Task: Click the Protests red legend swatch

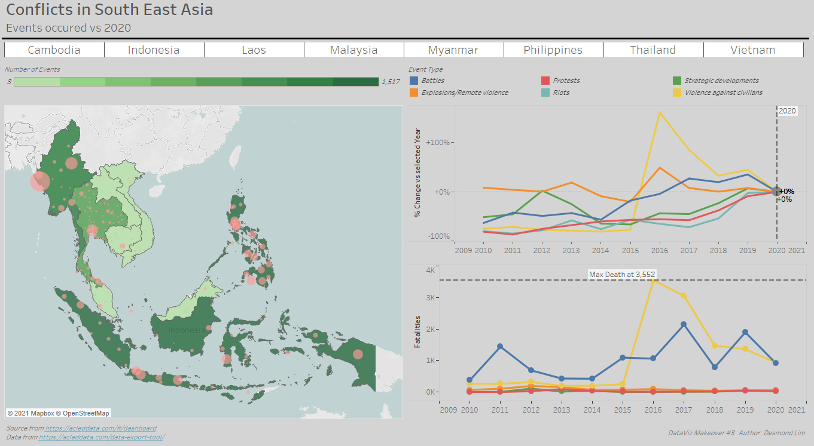Action: [x=545, y=81]
